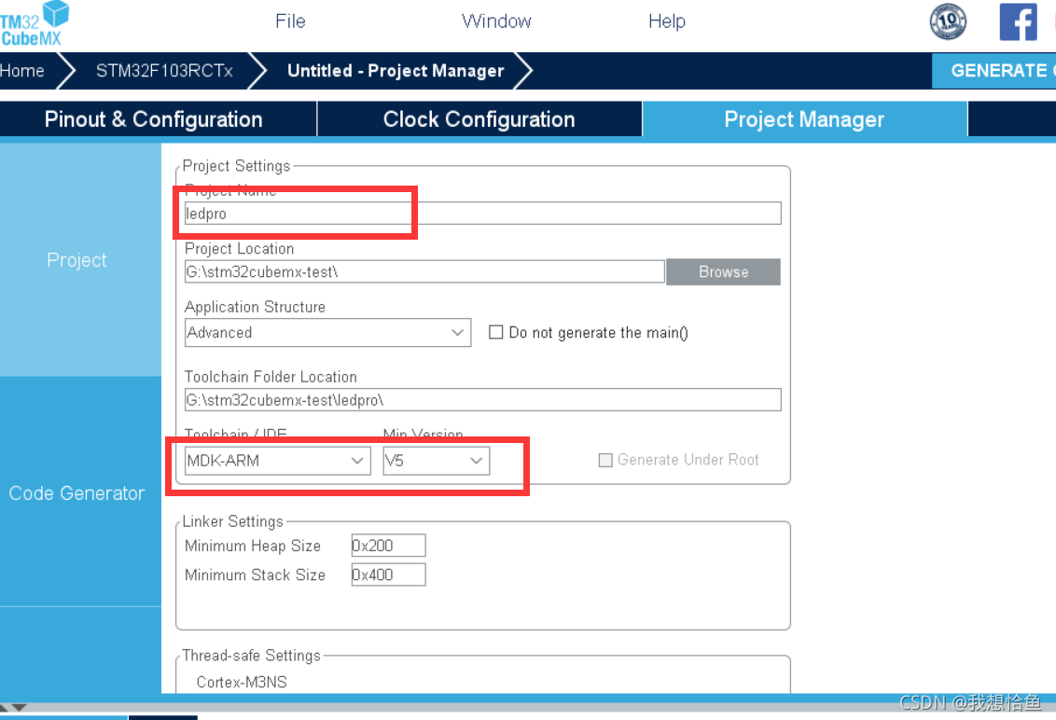
Task: Click the STM32CubeMX logo icon
Action: click(35, 23)
